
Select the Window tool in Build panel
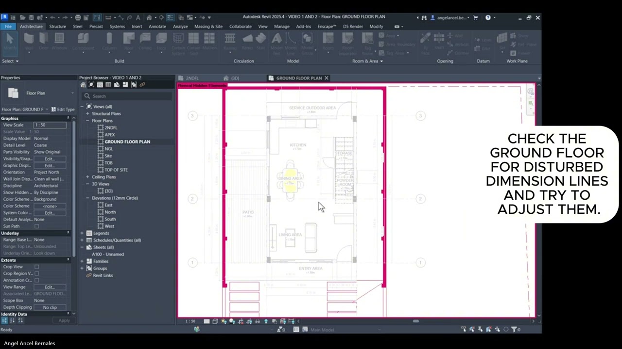59,42
